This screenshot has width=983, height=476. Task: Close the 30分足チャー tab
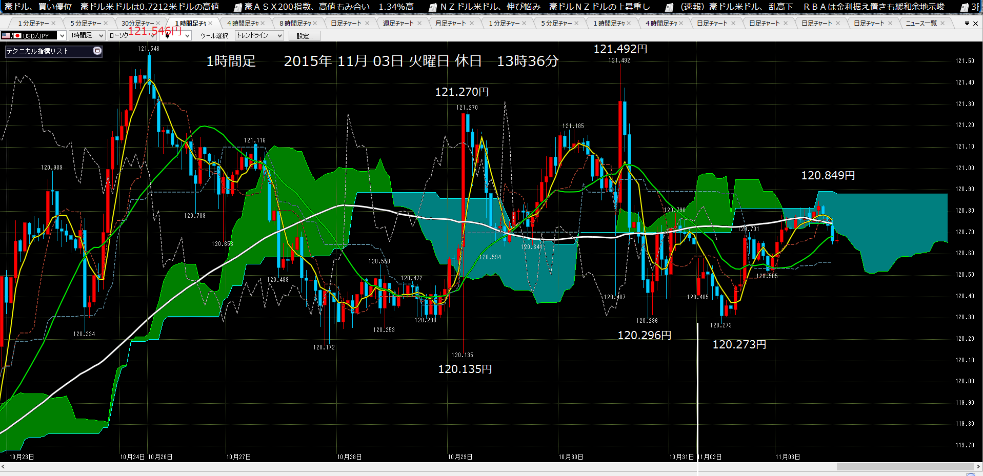tap(157, 23)
